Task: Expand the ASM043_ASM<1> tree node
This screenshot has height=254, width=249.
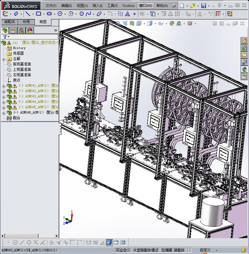Action: click(4, 97)
